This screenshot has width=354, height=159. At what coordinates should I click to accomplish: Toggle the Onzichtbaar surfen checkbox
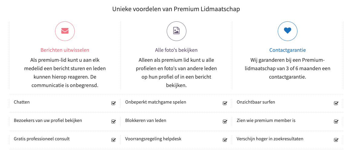coord(336,103)
